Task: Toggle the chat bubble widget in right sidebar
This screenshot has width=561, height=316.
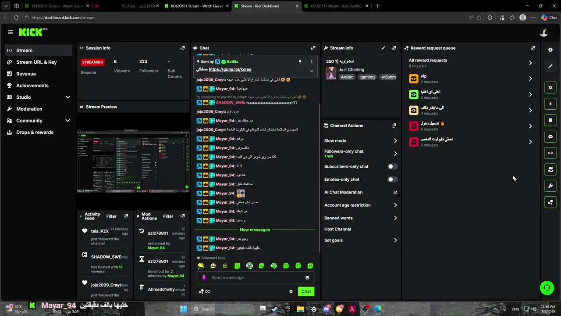Action: click(550, 136)
